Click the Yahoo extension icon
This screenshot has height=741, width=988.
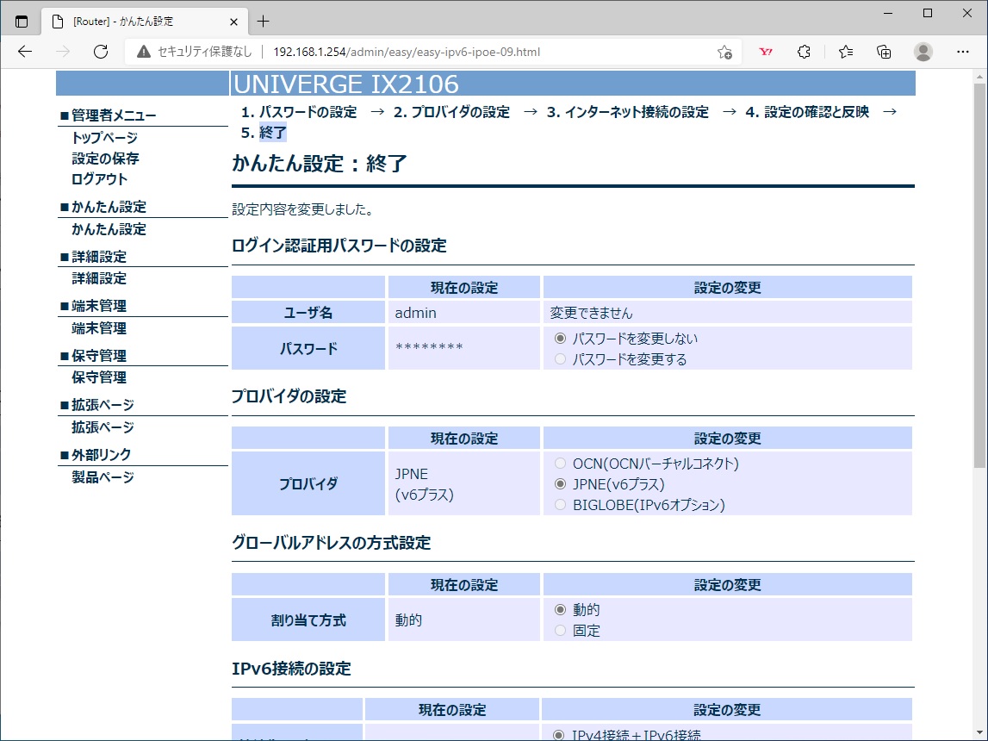766,52
